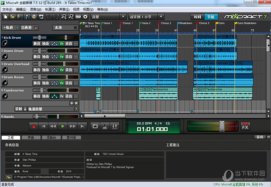Mute the Drum Room track
The height and width of the screenshot is (187, 271).
point(37,83)
